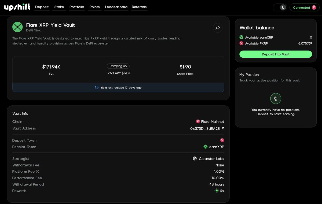Image resolution: width=322 pixels, height=204 pixels.
Task: Click the Platform Fee info icon
Action: coord(38,172)
